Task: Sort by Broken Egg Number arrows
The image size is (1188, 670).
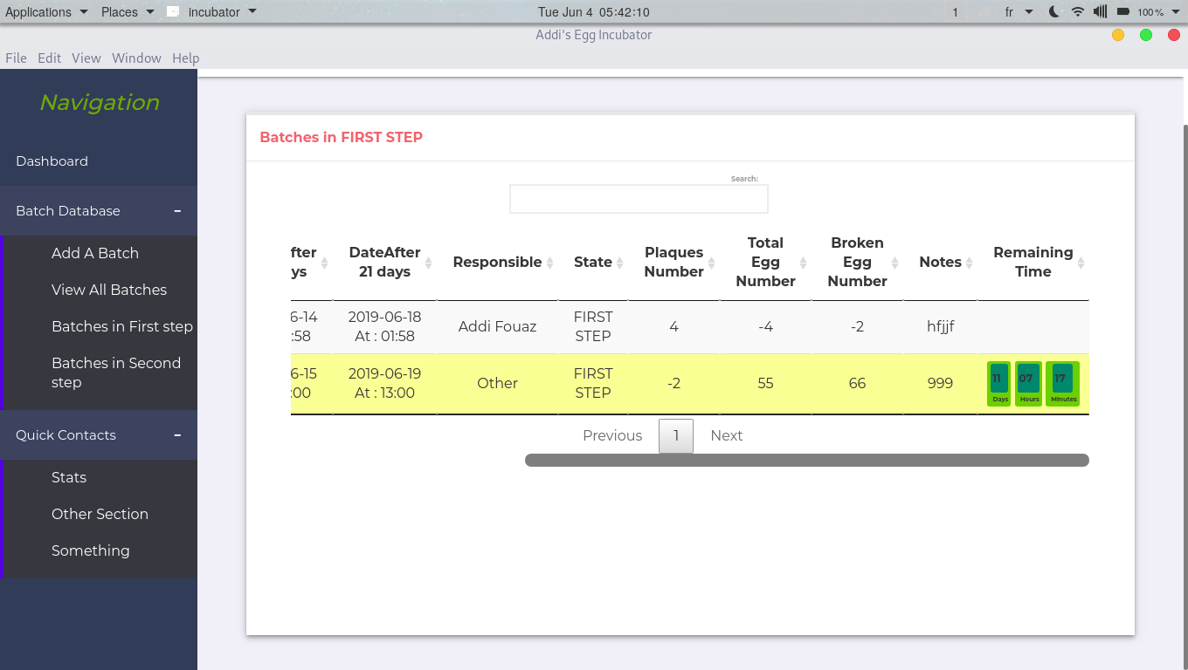Action: pyautogui.click(x=895, y=263)
